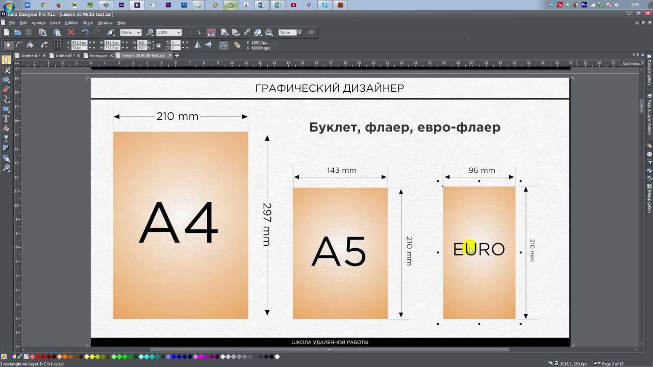Click the red Delete X icon
The width and height of the screenshot is (653, 367).
point(71,32)
